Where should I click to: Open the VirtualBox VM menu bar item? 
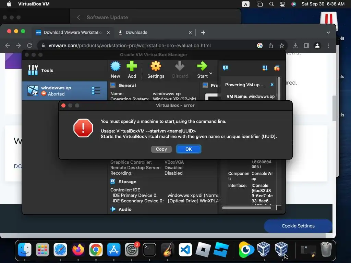(x=34, y=4)
